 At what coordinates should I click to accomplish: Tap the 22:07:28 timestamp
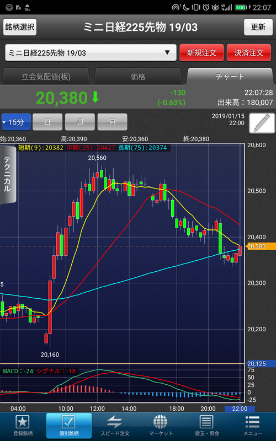click(x=258, y=93)
